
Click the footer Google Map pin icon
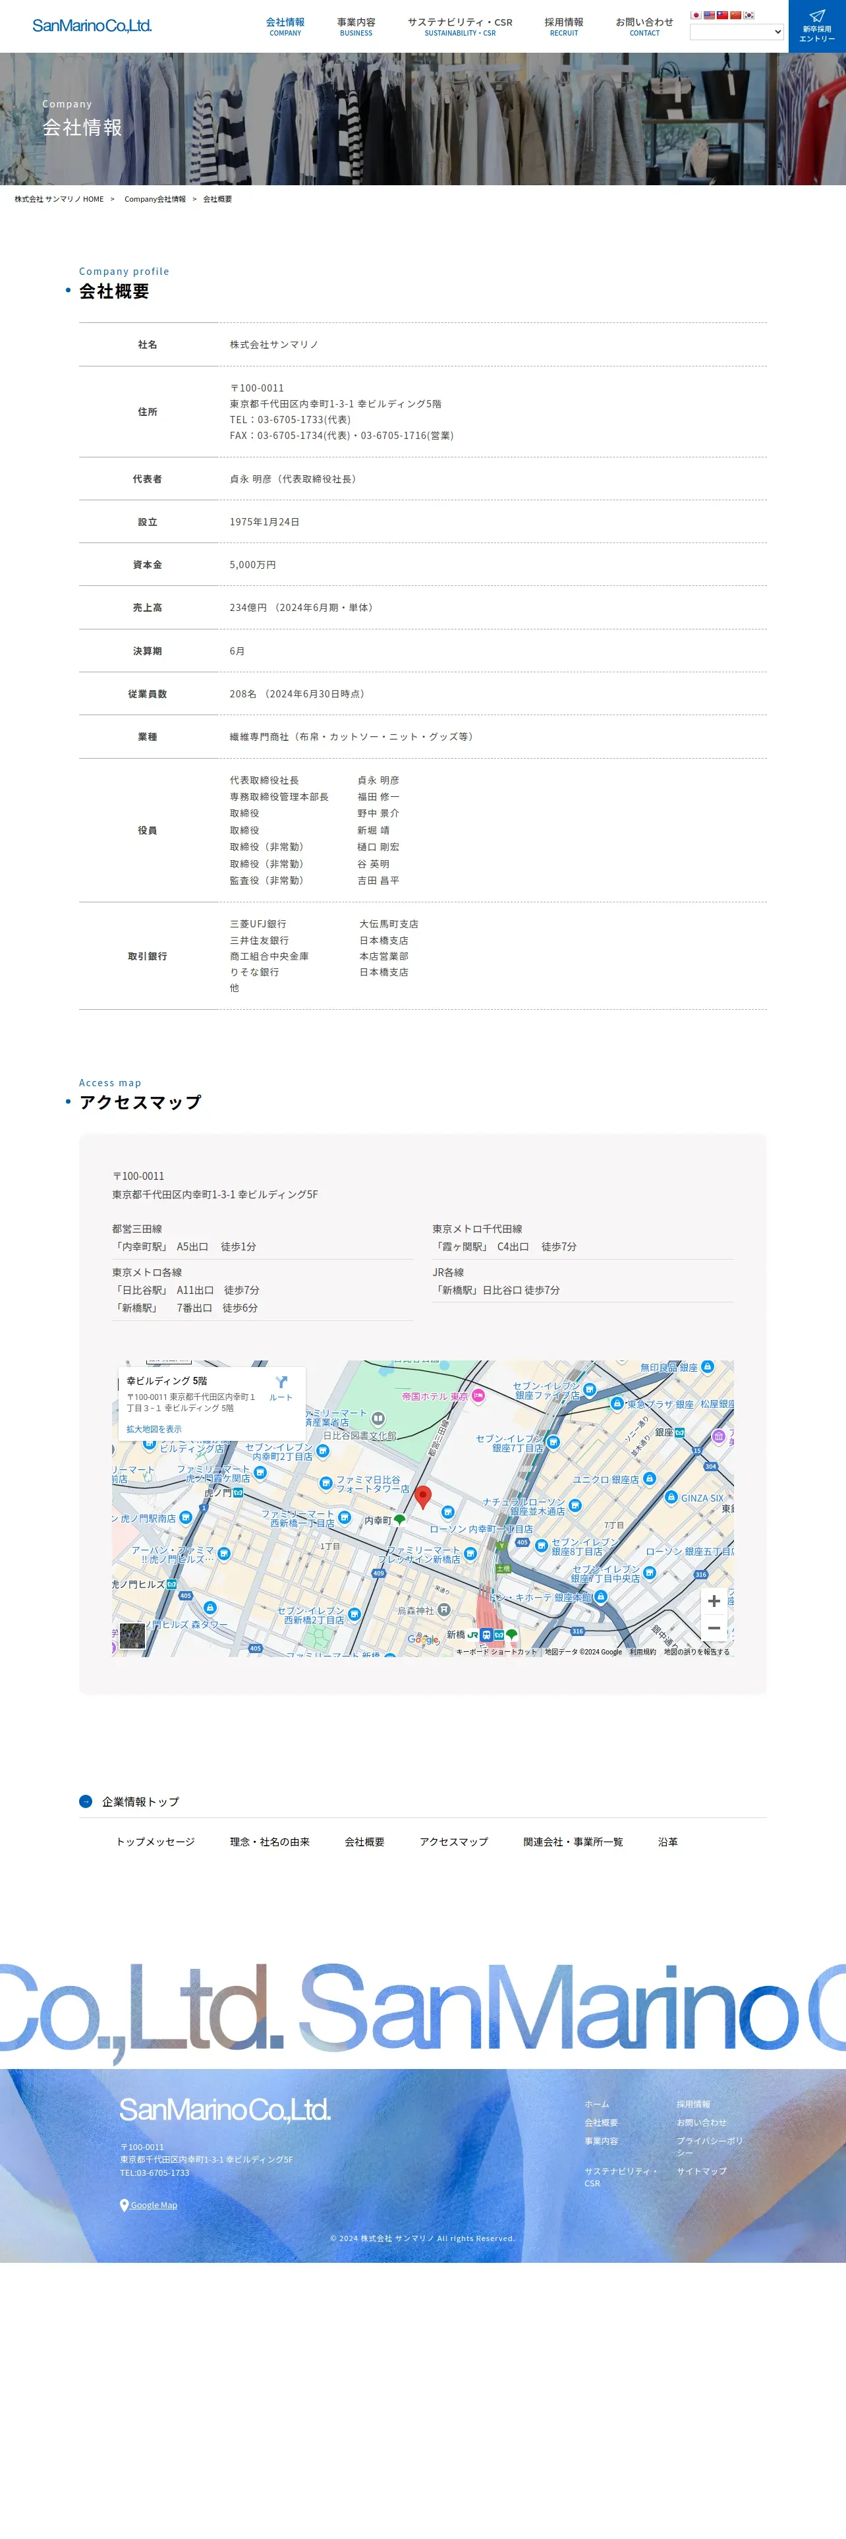point(124,2206)
